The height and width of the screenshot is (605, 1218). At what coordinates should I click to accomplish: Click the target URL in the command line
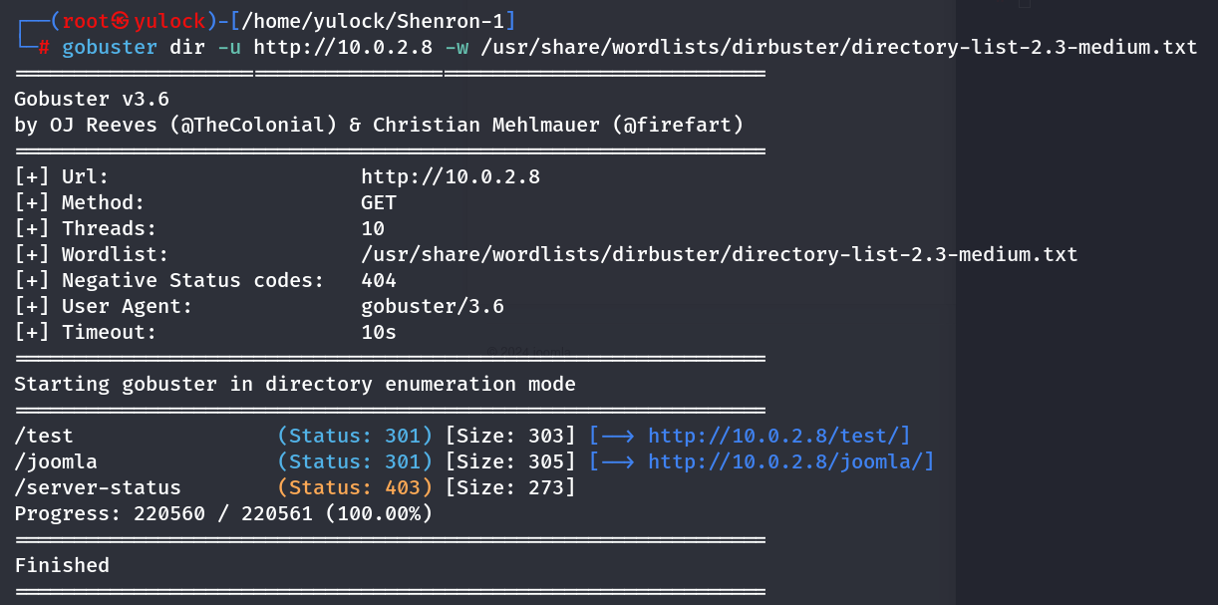point(343,47)
